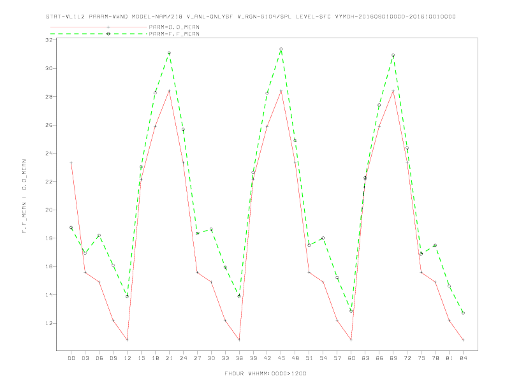Click the PARM=F.F_MEAN legend label

174,34
